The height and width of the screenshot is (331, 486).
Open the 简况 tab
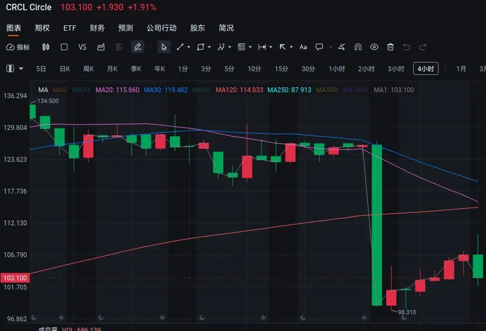[x=226, y=28]
